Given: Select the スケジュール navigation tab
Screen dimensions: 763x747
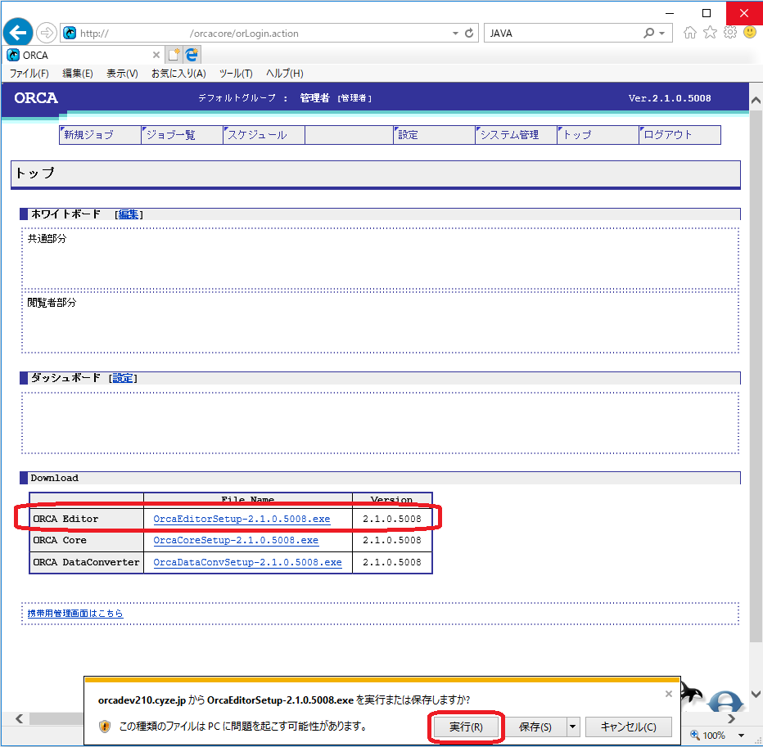Looking at the screenshot, I should point(264,135).
